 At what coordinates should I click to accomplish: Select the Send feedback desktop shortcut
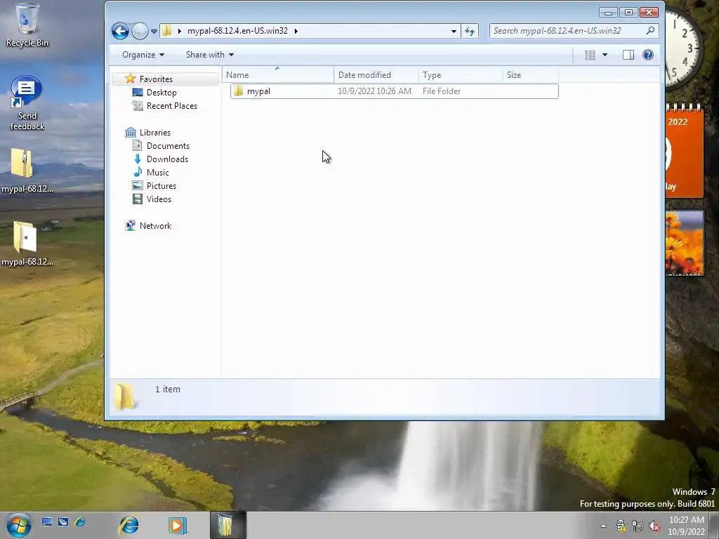tap(27, 104)
